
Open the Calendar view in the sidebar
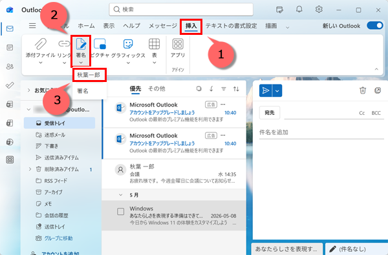click(x=10, y=47)
